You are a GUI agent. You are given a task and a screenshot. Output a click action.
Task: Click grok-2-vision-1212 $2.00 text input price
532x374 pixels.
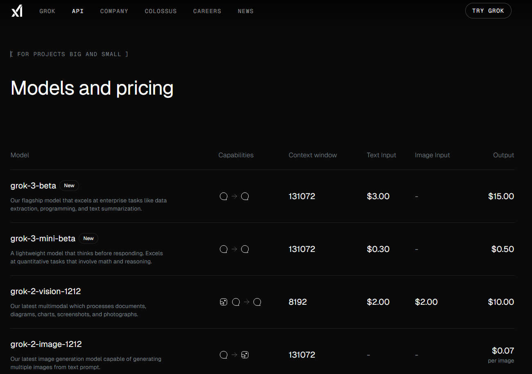378,302
